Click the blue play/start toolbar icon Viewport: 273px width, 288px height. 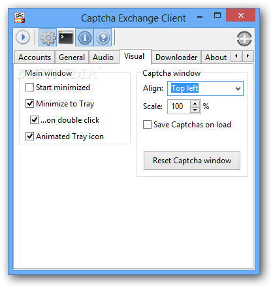(23, 37)
